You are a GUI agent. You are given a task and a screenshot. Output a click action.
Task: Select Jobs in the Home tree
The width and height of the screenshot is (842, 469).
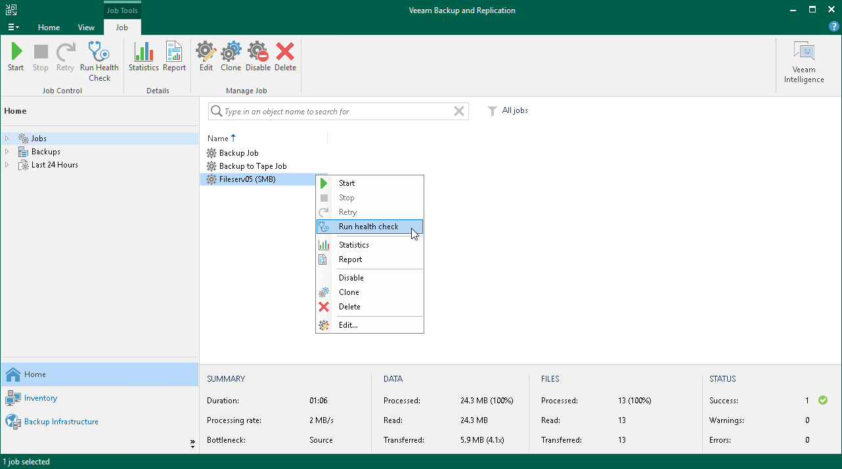(x=39, y=139)
